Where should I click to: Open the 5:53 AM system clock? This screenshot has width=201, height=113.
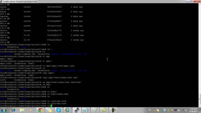coord(193,110)
